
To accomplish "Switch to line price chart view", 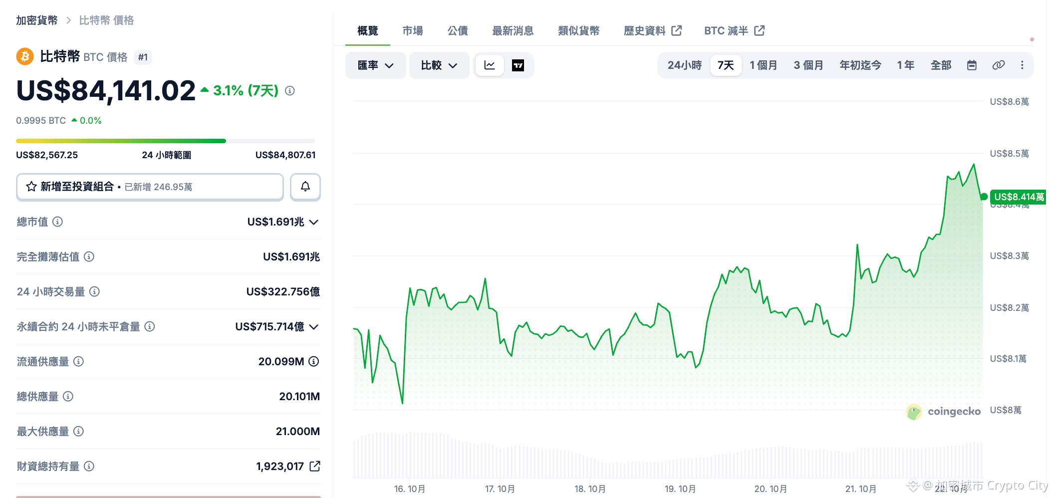I will 490,65.
